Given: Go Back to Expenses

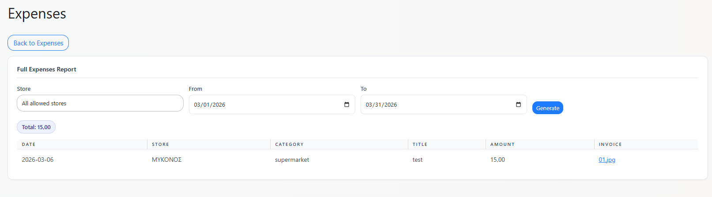Looking at the screenshot, I should [x=38, y=43].
